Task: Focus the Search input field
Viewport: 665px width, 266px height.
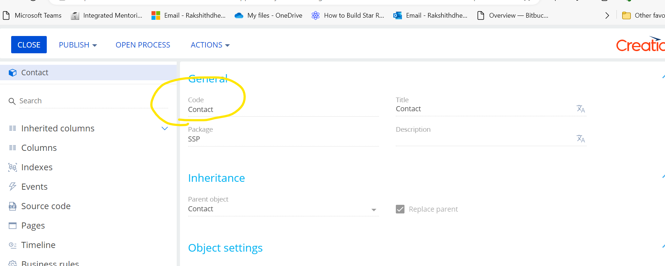Action: (x=94, y=101)
